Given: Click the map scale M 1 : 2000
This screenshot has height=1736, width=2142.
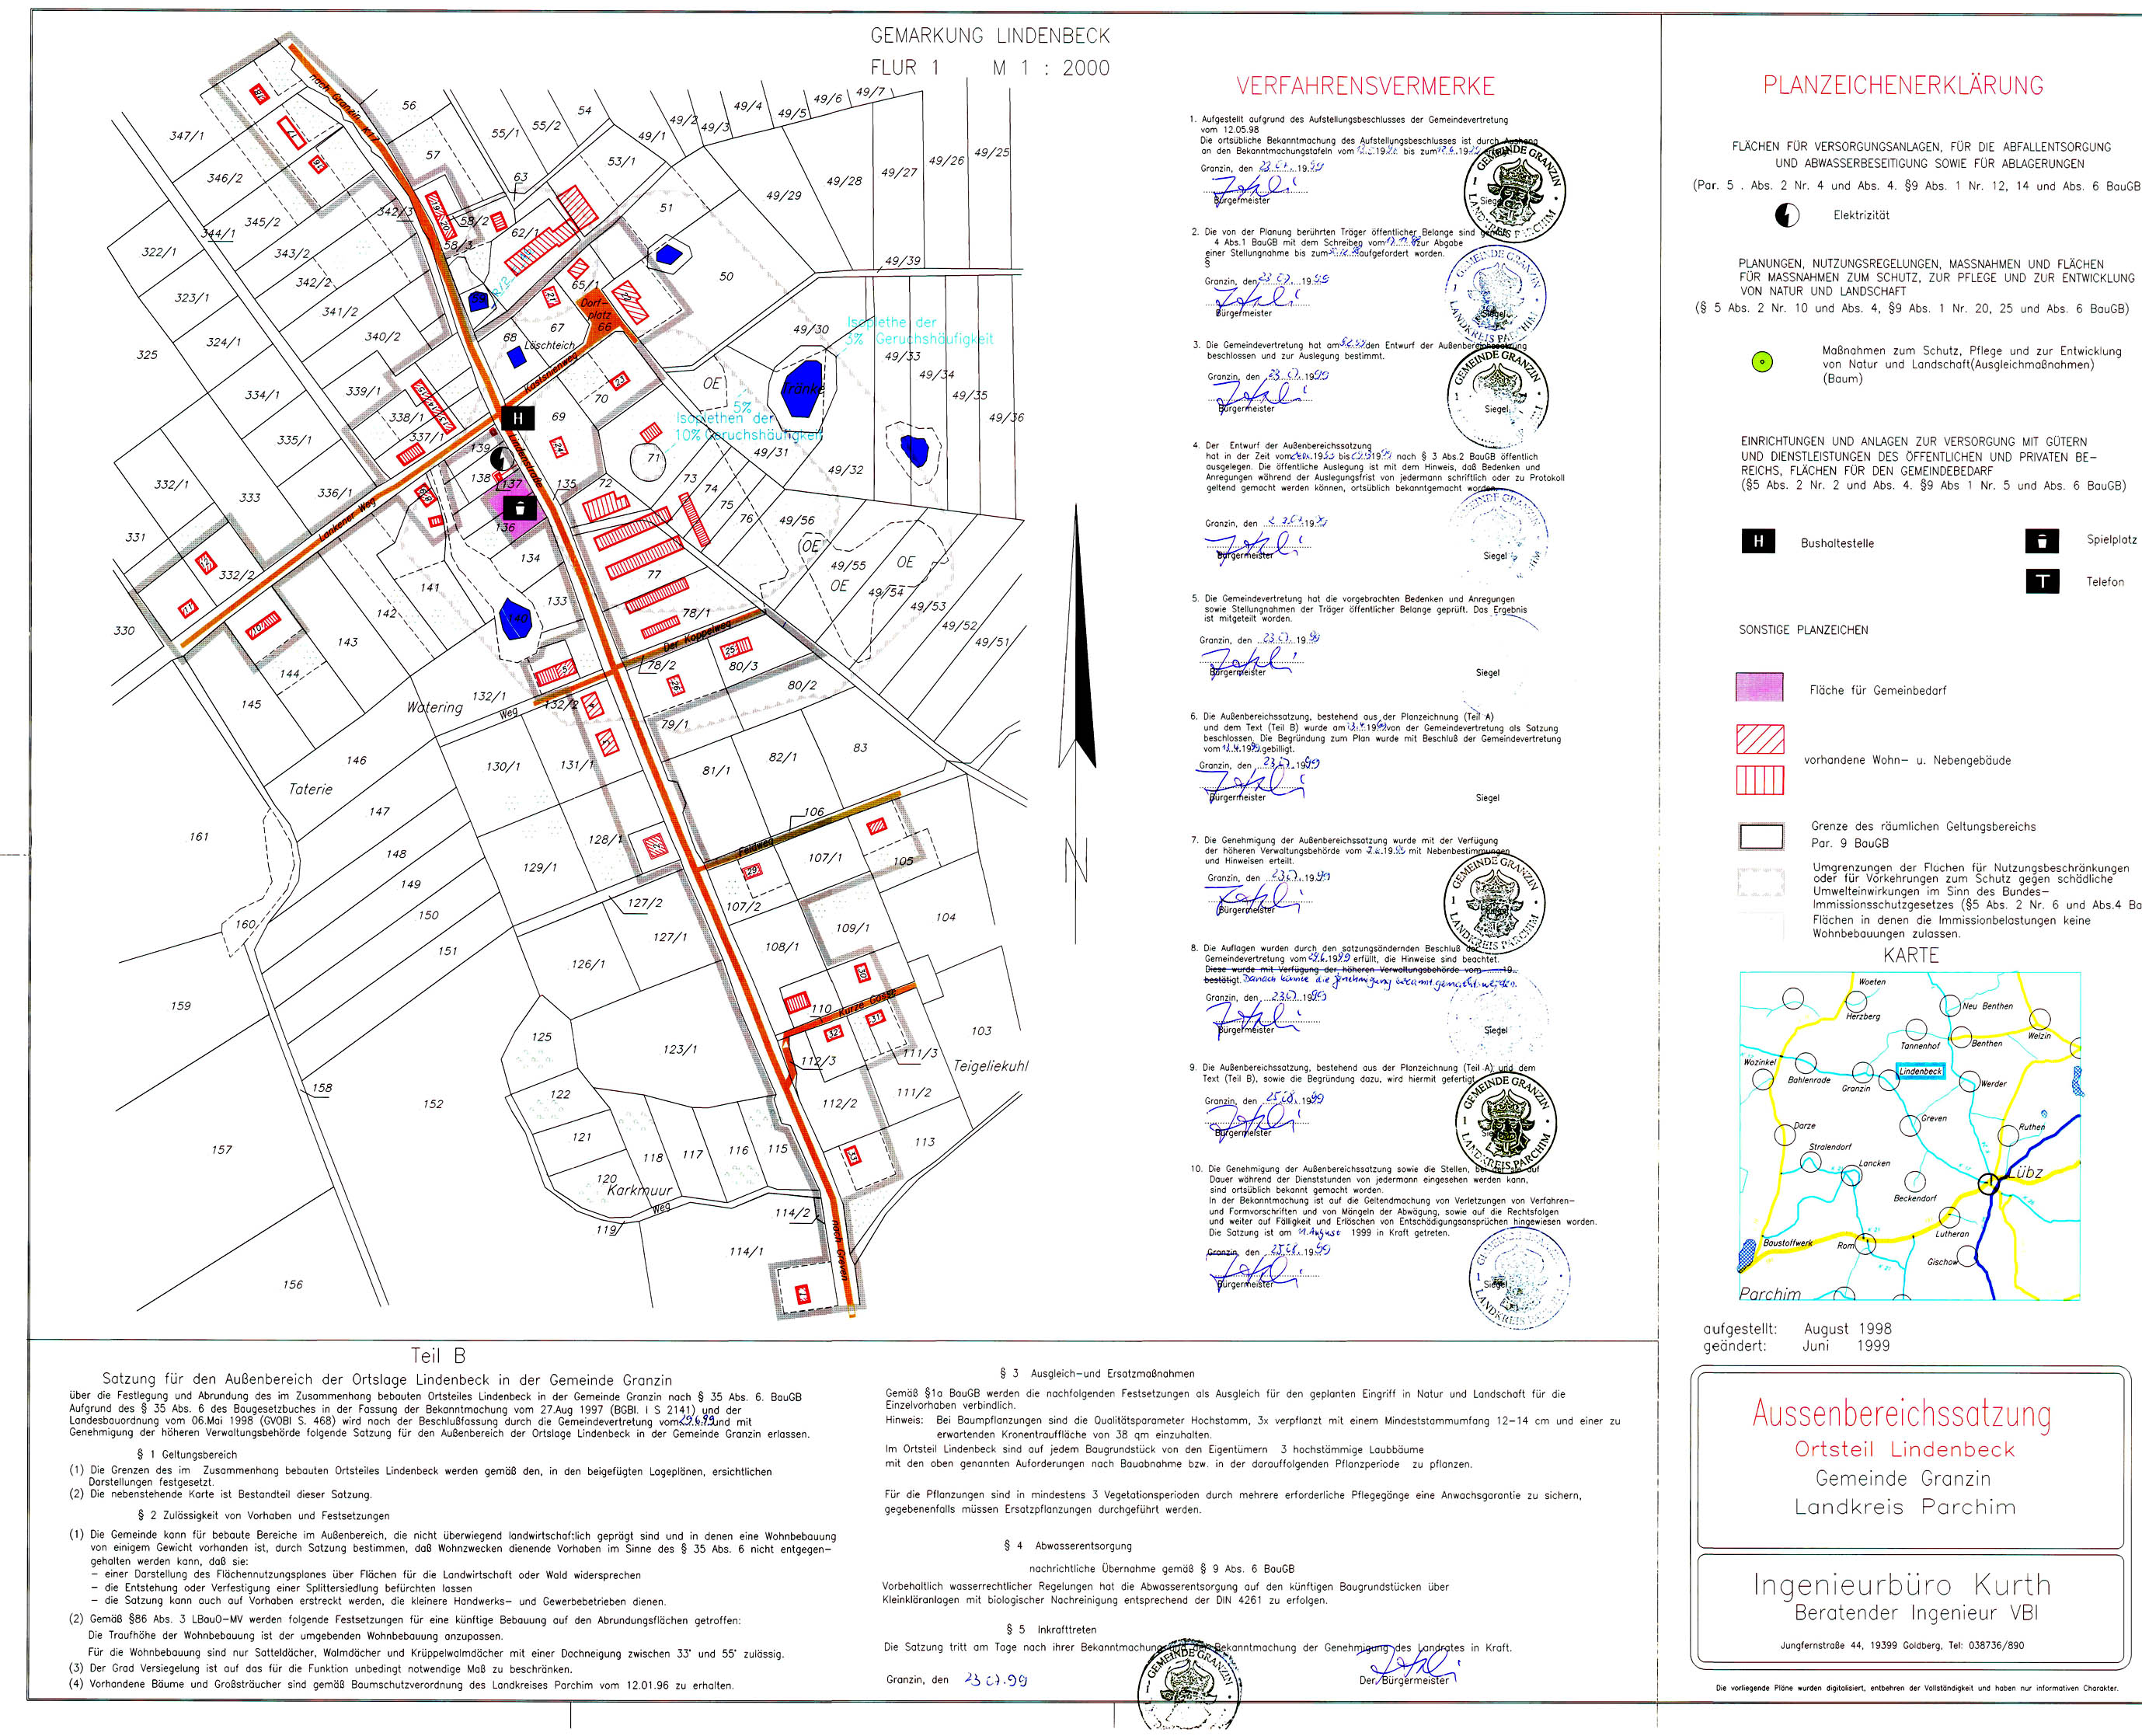Looking at the screenshot, I should (x=1051, y=68).
